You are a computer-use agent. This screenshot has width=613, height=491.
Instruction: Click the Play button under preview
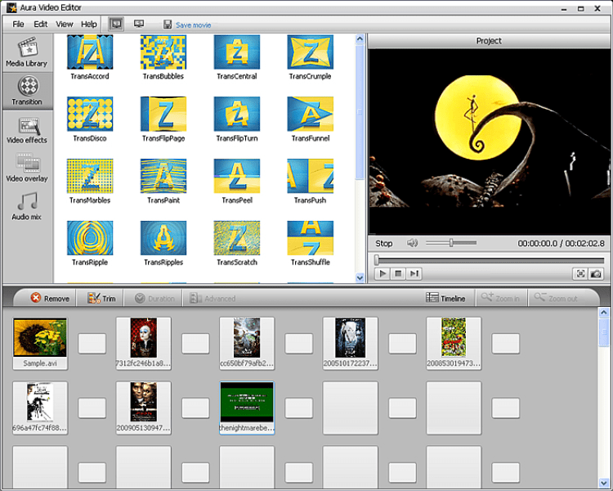click(x=383, y=274)
